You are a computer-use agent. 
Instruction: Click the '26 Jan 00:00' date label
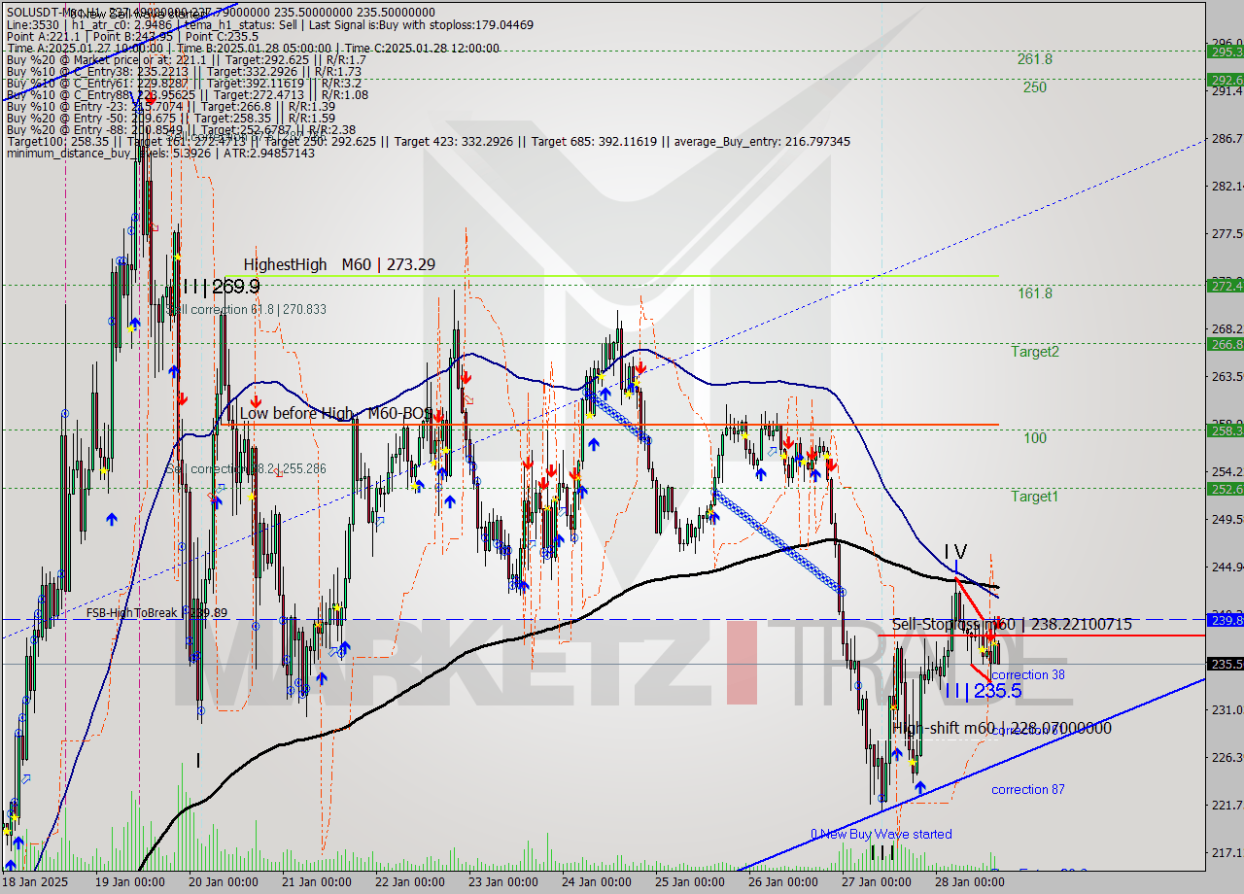point(784,882)
